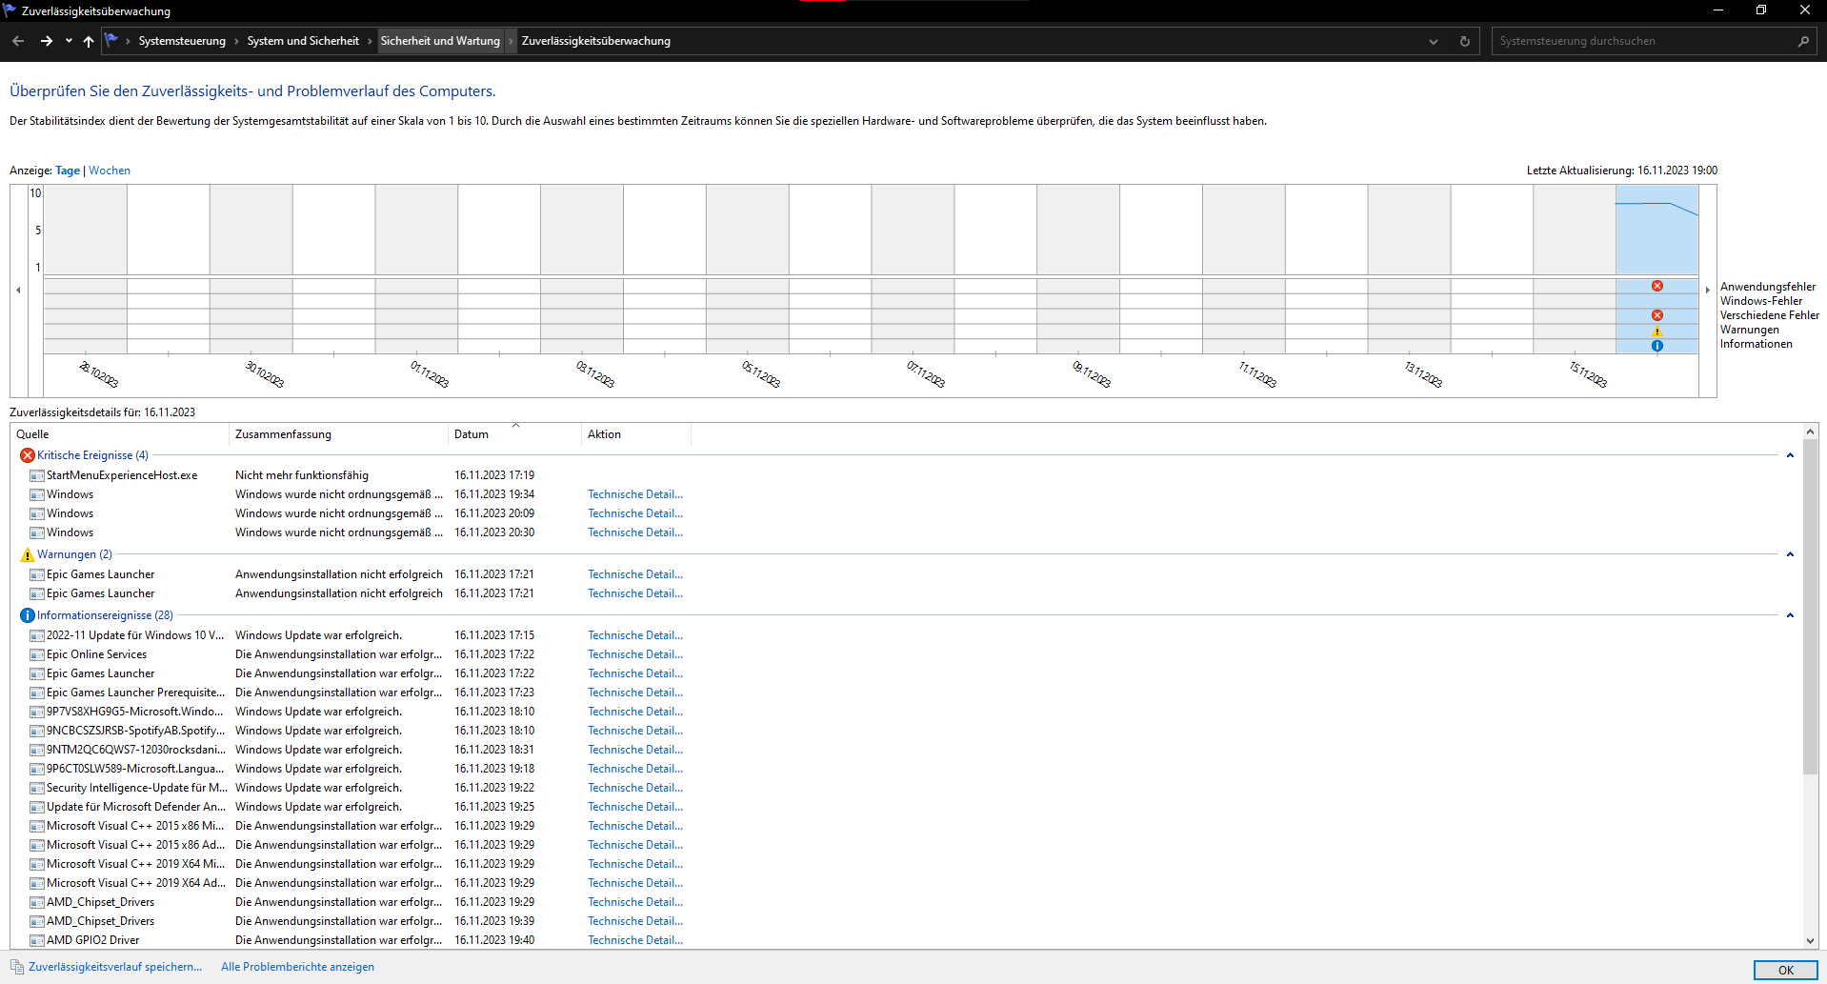Open Sicherheit und Wartung from the breadcrumb

click(x=440, y=40)
